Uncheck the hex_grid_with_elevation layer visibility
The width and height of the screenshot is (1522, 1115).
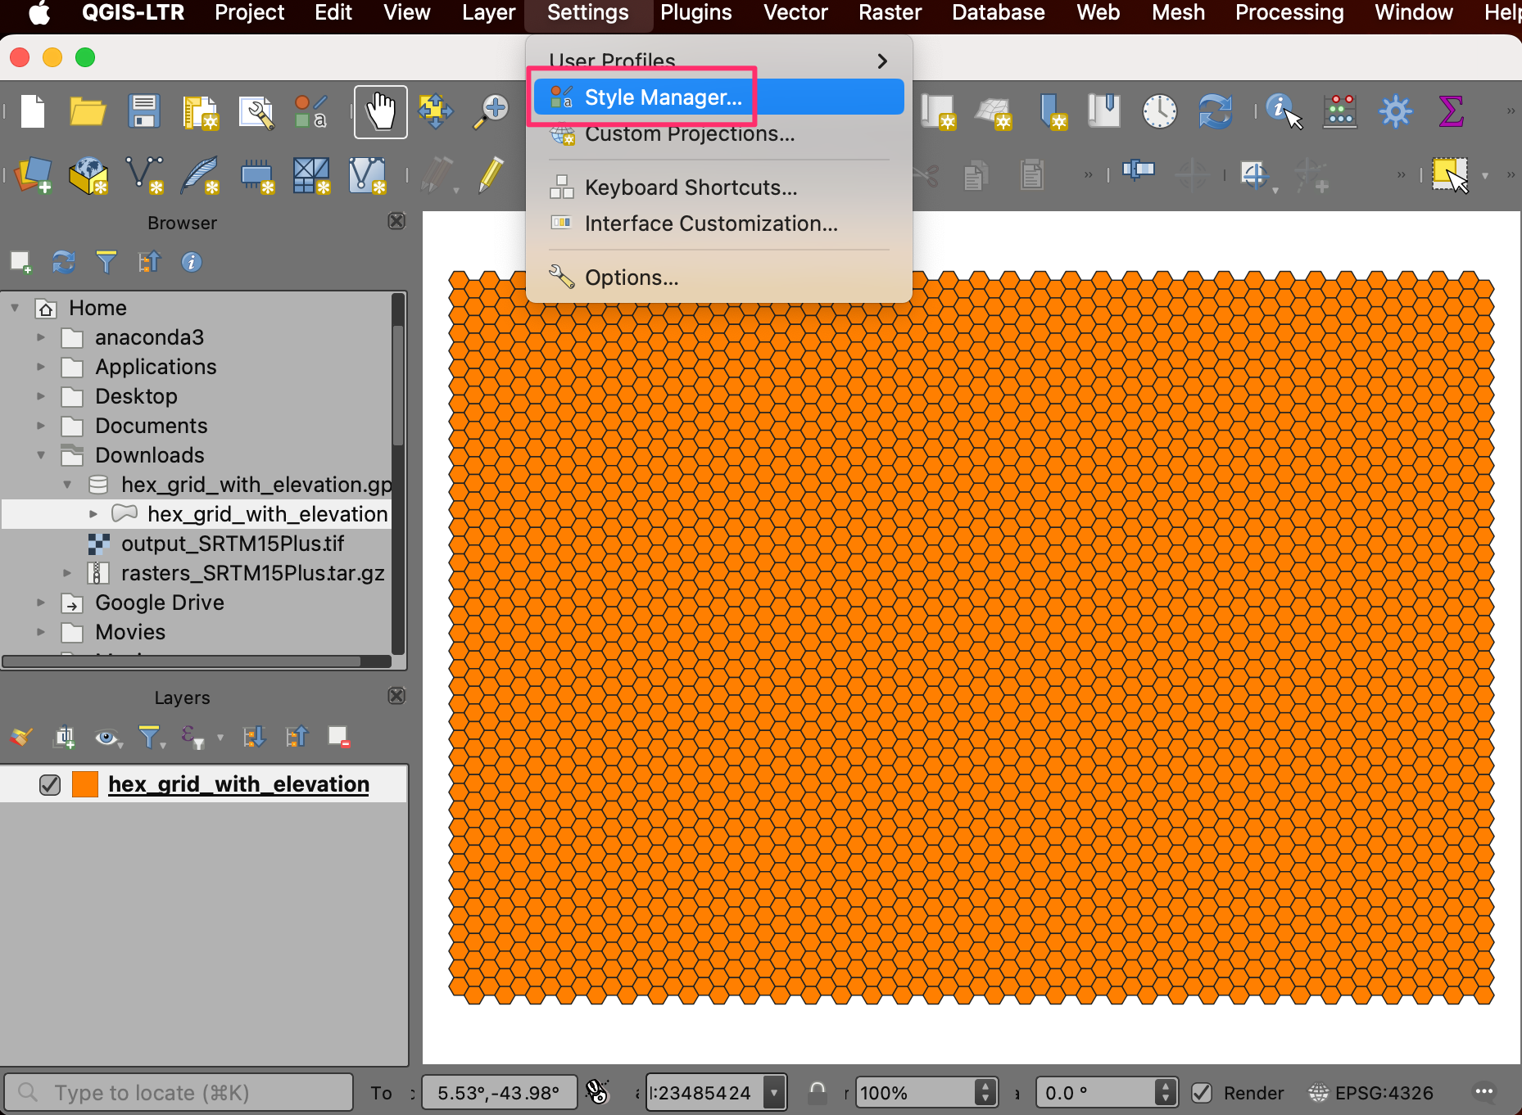tap(50, 784)
